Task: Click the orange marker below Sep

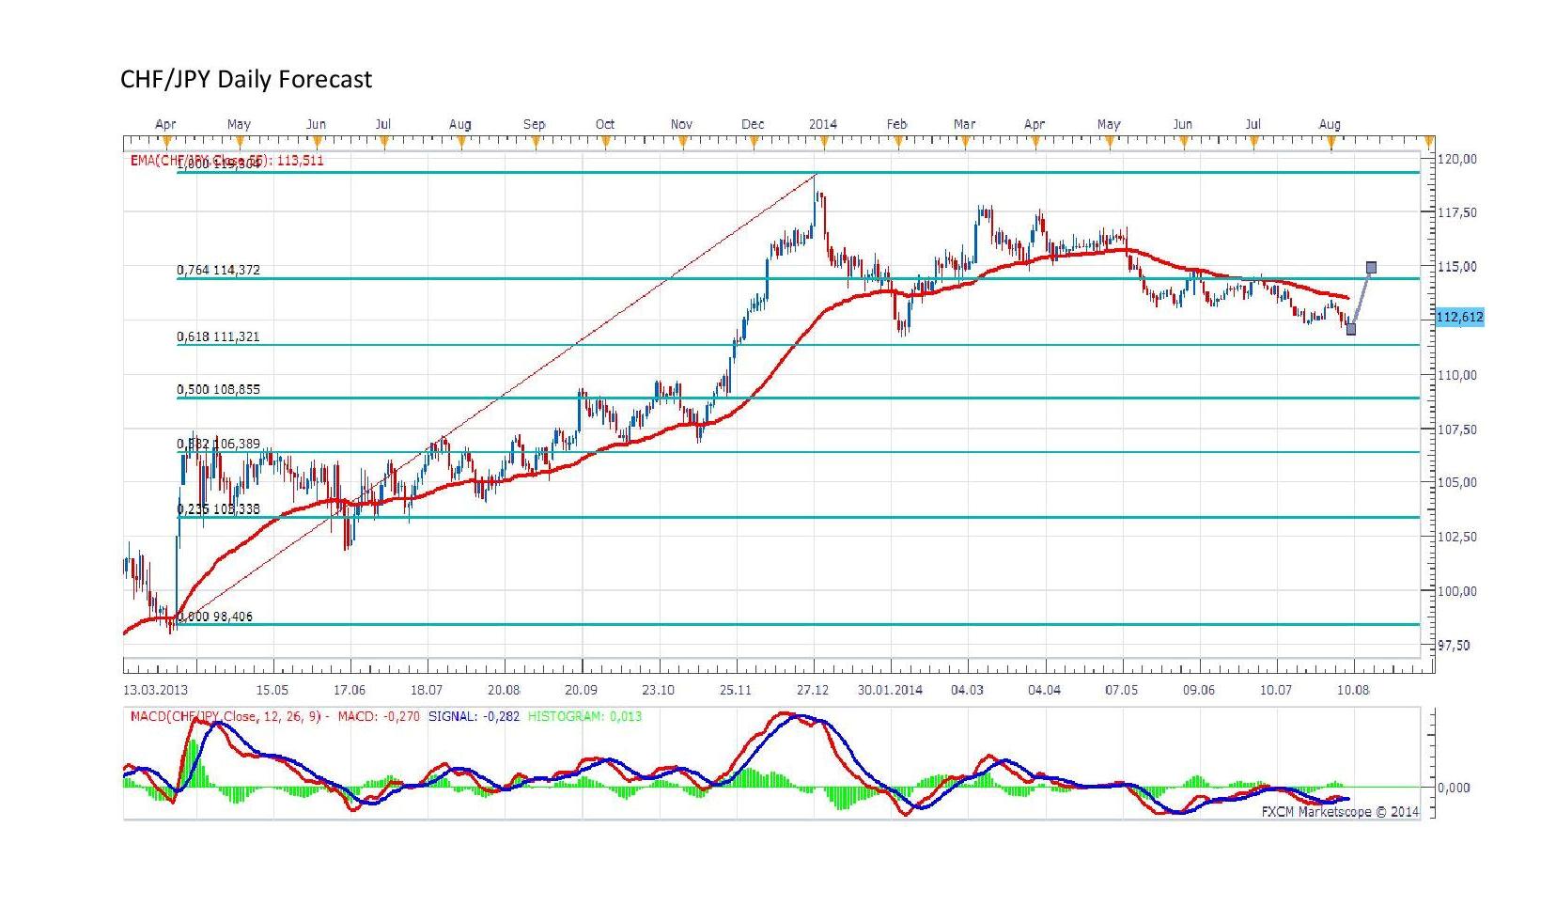Action: coord(535,142)
